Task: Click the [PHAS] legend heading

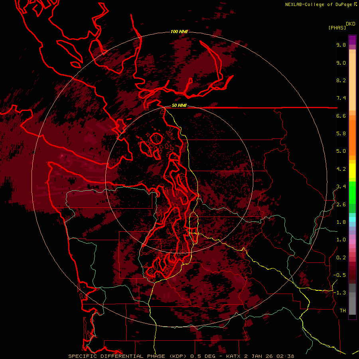Action: coord(337,28)
